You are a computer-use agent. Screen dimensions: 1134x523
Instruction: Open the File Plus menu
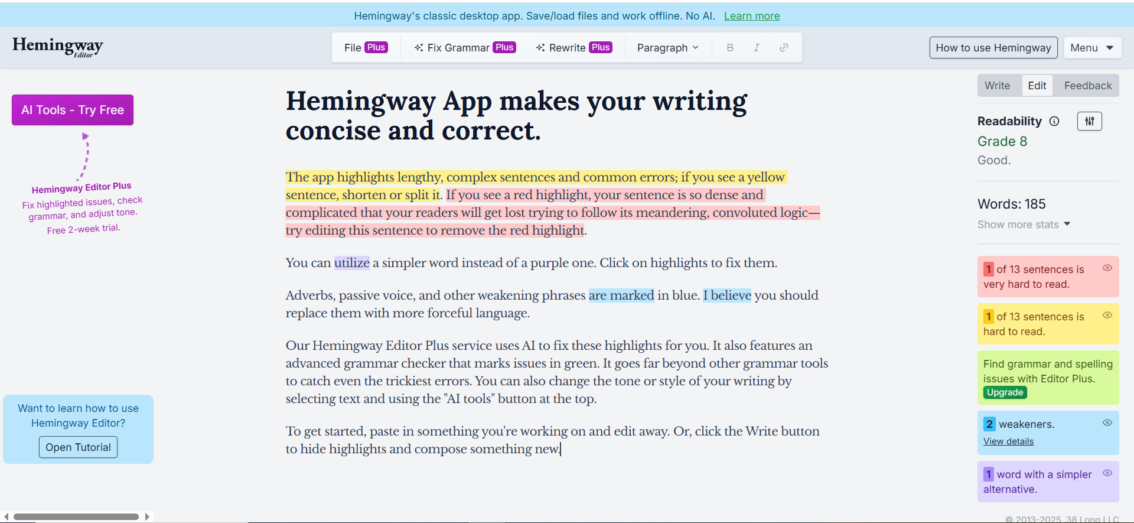click(366, 47)
